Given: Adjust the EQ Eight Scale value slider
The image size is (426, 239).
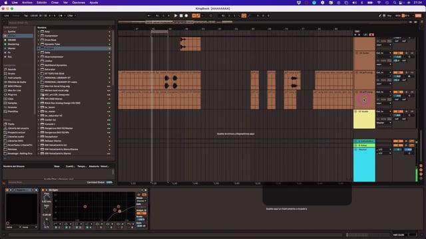Looking at the screenshot, I should coord(141,219).
